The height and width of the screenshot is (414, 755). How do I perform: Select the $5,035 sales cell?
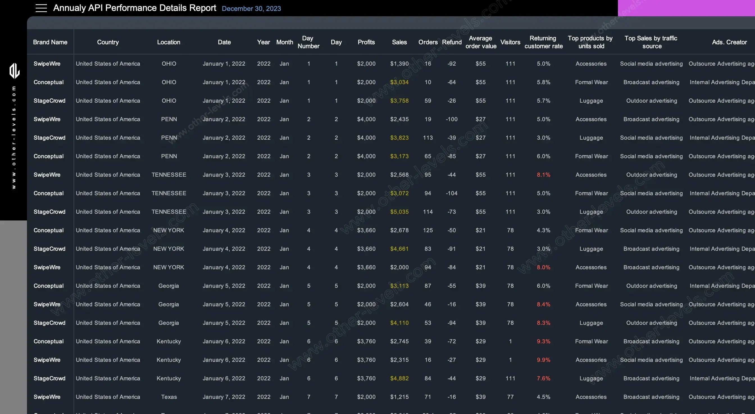(x=399, y=212)
